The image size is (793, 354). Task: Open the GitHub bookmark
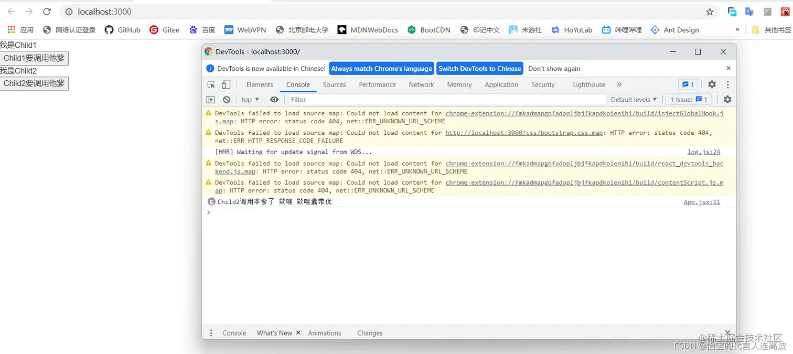[x=123, y=30]
